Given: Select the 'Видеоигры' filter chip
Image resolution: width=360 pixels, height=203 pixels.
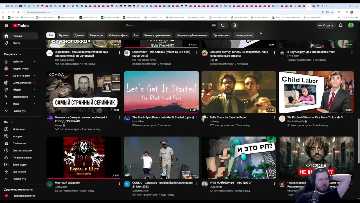Looking at the screenshot, I should (x=96, y=36).
